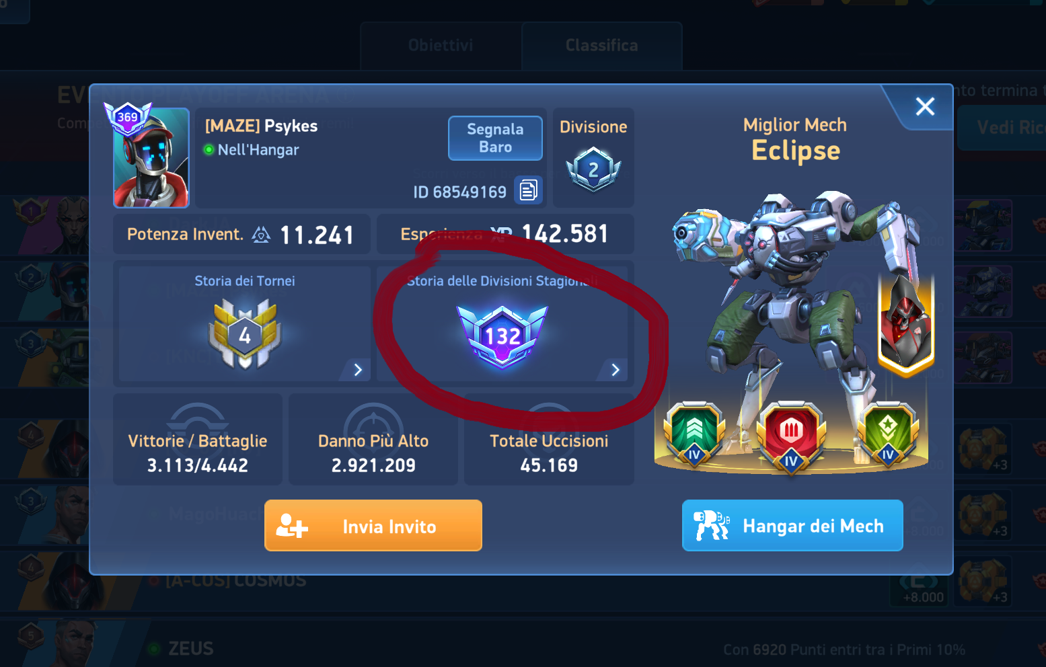Screen dimensions: 1046x667
Task: Close the player profile popup
Action: pyautogui.click(x=925, y=106)
